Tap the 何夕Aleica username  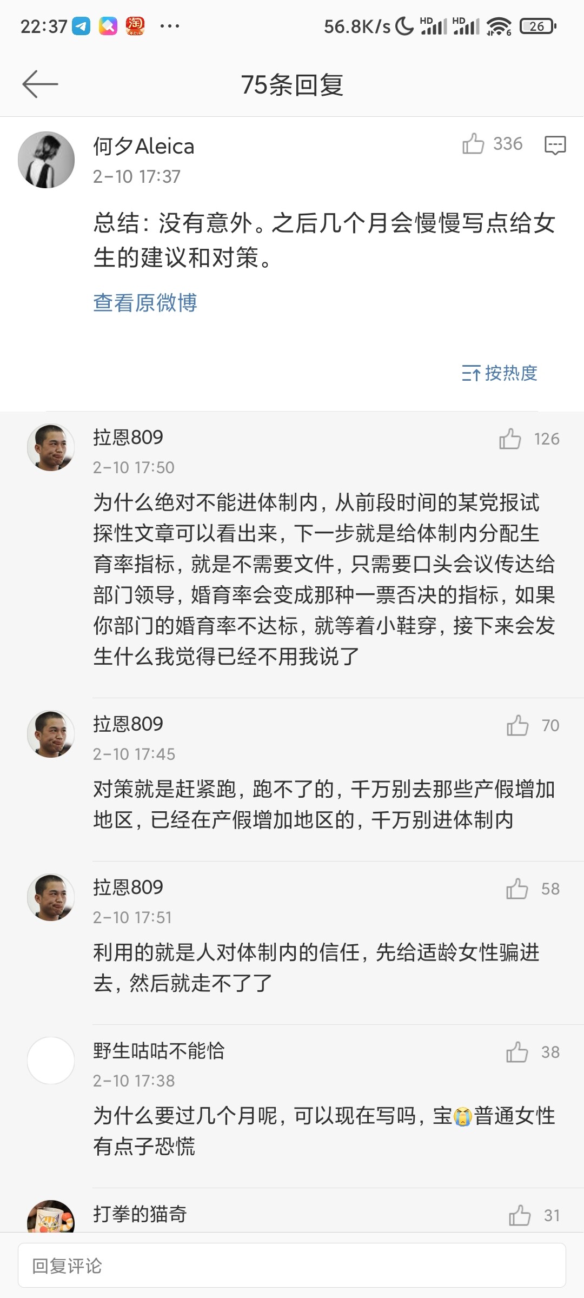(144, 147)
